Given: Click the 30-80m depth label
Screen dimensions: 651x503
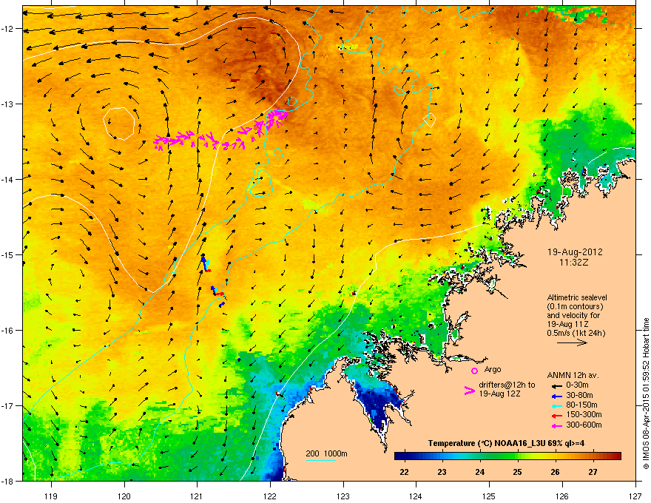Looking at the screenshot, I should [579, 395].
